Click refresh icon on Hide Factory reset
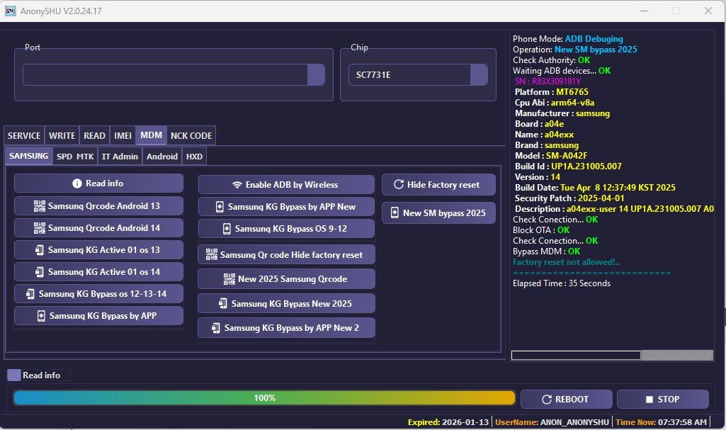 399,184
